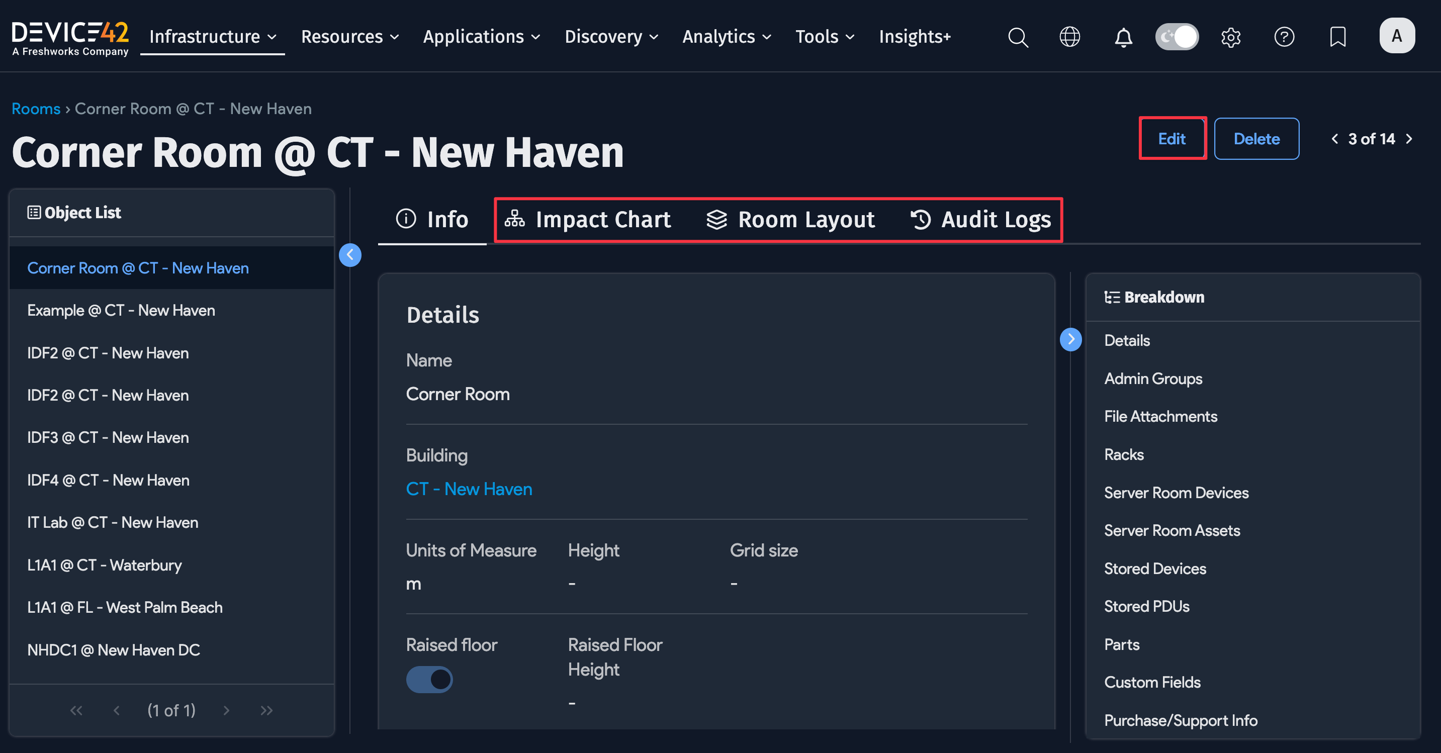Switch to the Room Layout tab
The height and width of the screenshot is (753, 1441).
tap(790, 219)
